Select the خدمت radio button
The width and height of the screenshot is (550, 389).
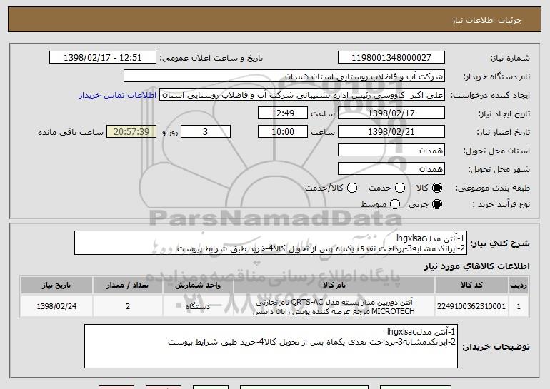click(400, 188)
